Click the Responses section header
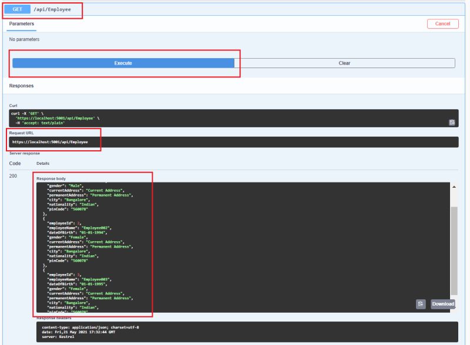 pos(21,85)
